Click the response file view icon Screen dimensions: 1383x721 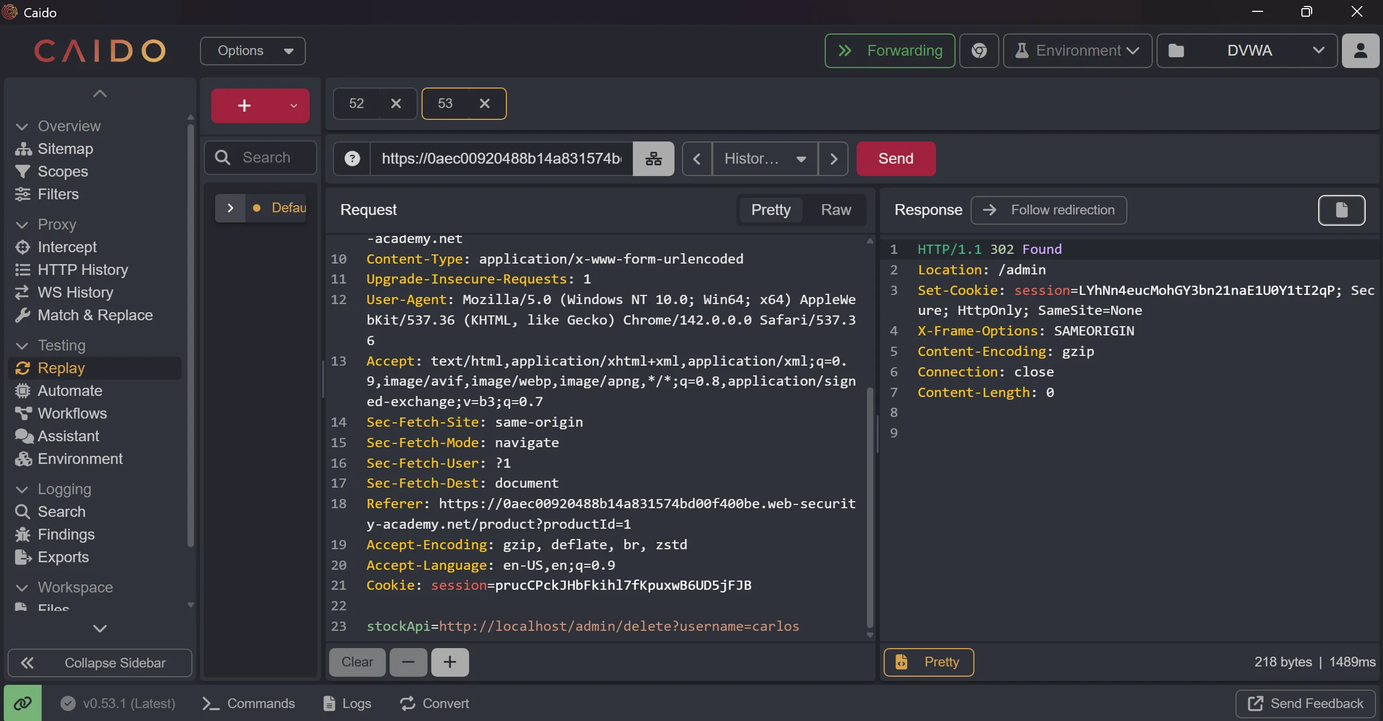(x=1341, y=210)
